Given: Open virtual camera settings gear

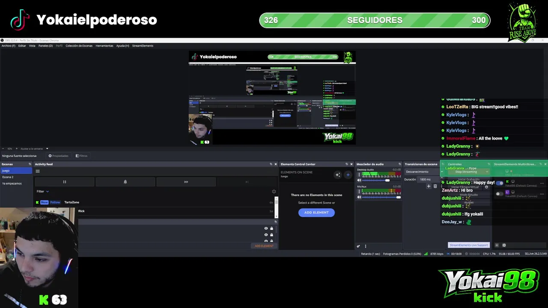Looking at the screenshot, I should [x=486, y=187].
